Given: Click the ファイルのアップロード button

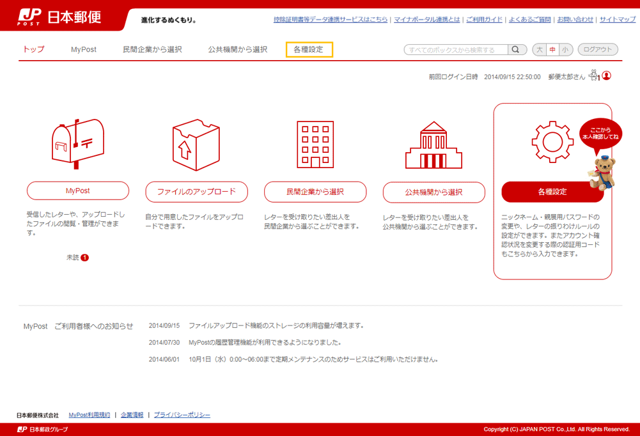Looking at the screenshot, I should tap(197, 192).
